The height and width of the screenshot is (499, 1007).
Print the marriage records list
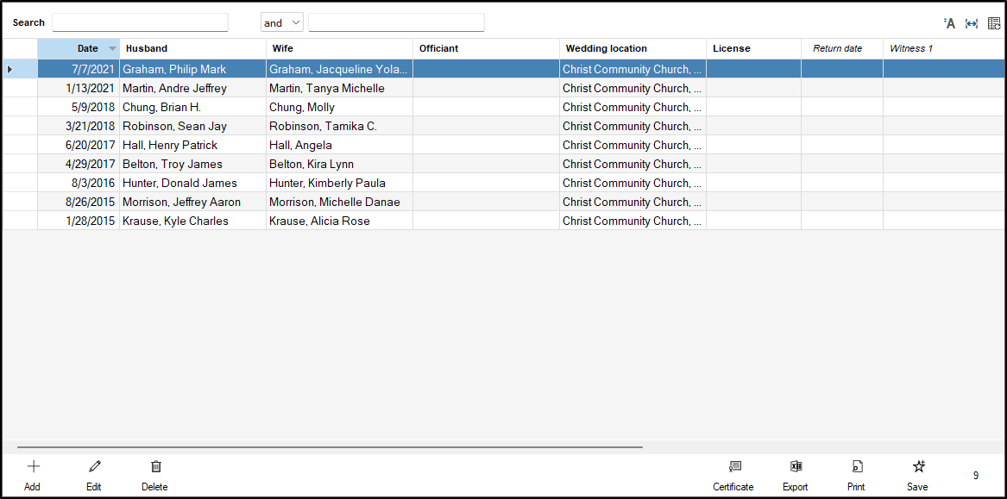857,467
